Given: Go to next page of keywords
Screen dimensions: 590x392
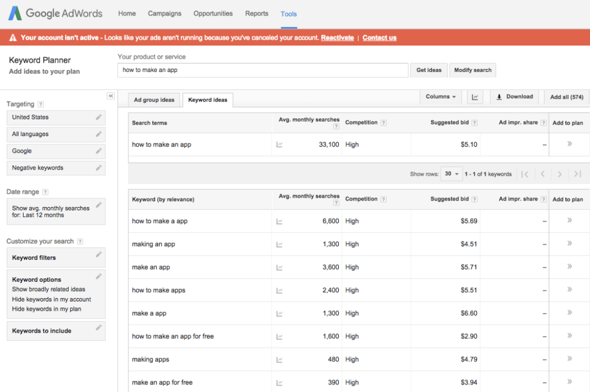Looking at the screenshot, I should click(x=559, y=174).
